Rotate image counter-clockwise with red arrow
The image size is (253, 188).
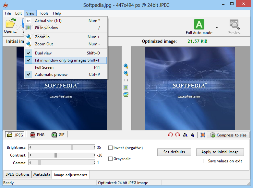[170, 135]
